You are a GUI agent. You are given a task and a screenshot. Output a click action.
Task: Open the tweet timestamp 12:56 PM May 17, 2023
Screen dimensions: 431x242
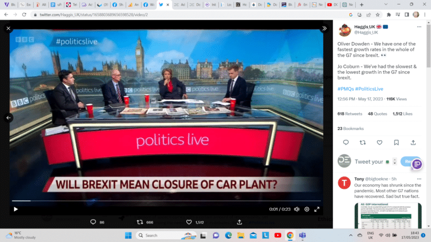(360, 99)
